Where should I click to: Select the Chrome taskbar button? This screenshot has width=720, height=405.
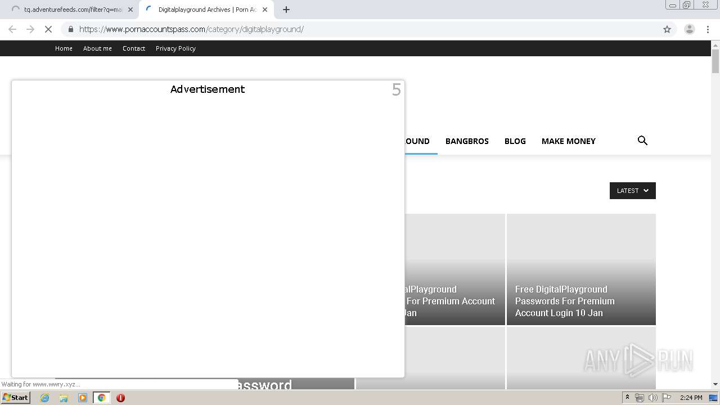(x=101, y=398)
